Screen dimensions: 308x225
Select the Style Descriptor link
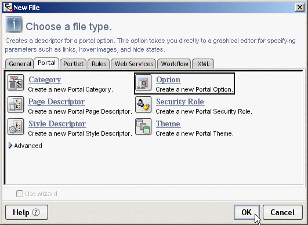57,124
